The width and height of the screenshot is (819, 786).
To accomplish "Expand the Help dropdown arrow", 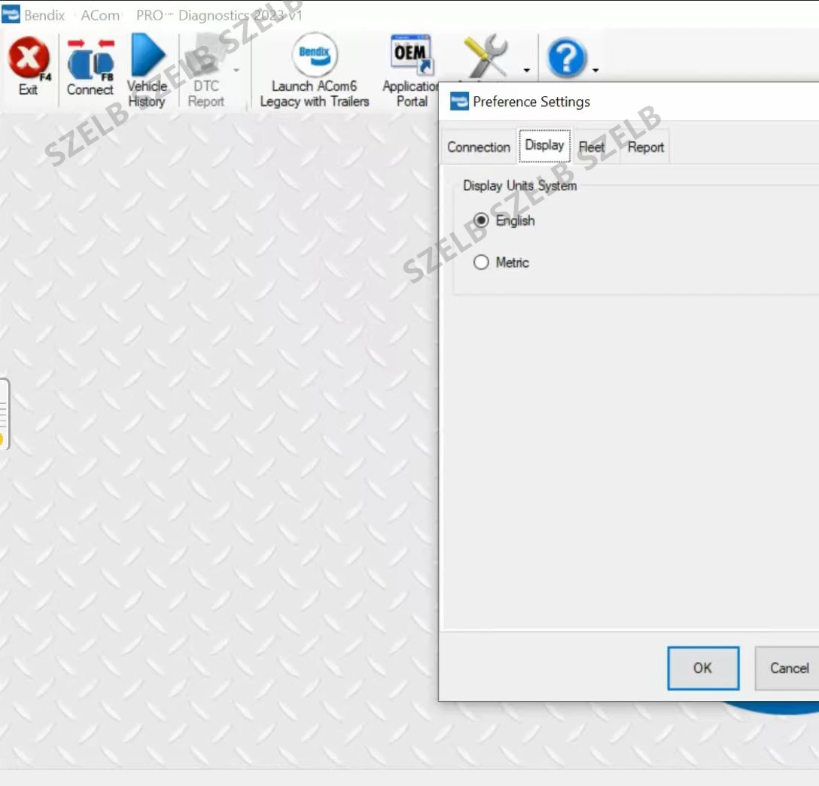I will coord(595,70).
